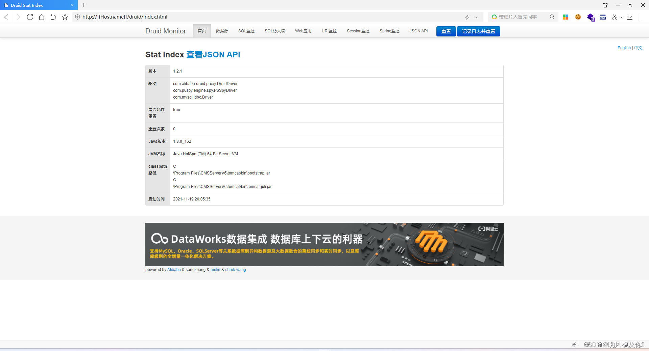649x351 pixels.
Task: Open the PDF extension icon
Action: pyautogui.click(x=603, y=17)
